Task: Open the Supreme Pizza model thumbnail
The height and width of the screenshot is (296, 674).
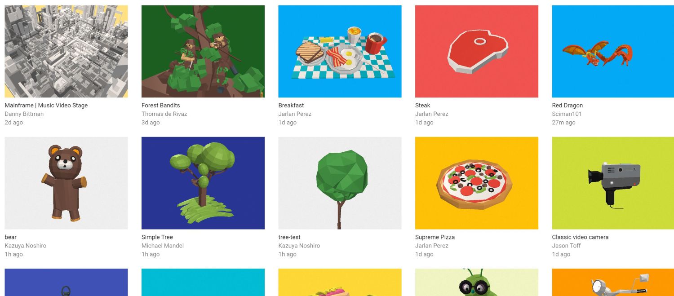Action: [x=477, y=183]
